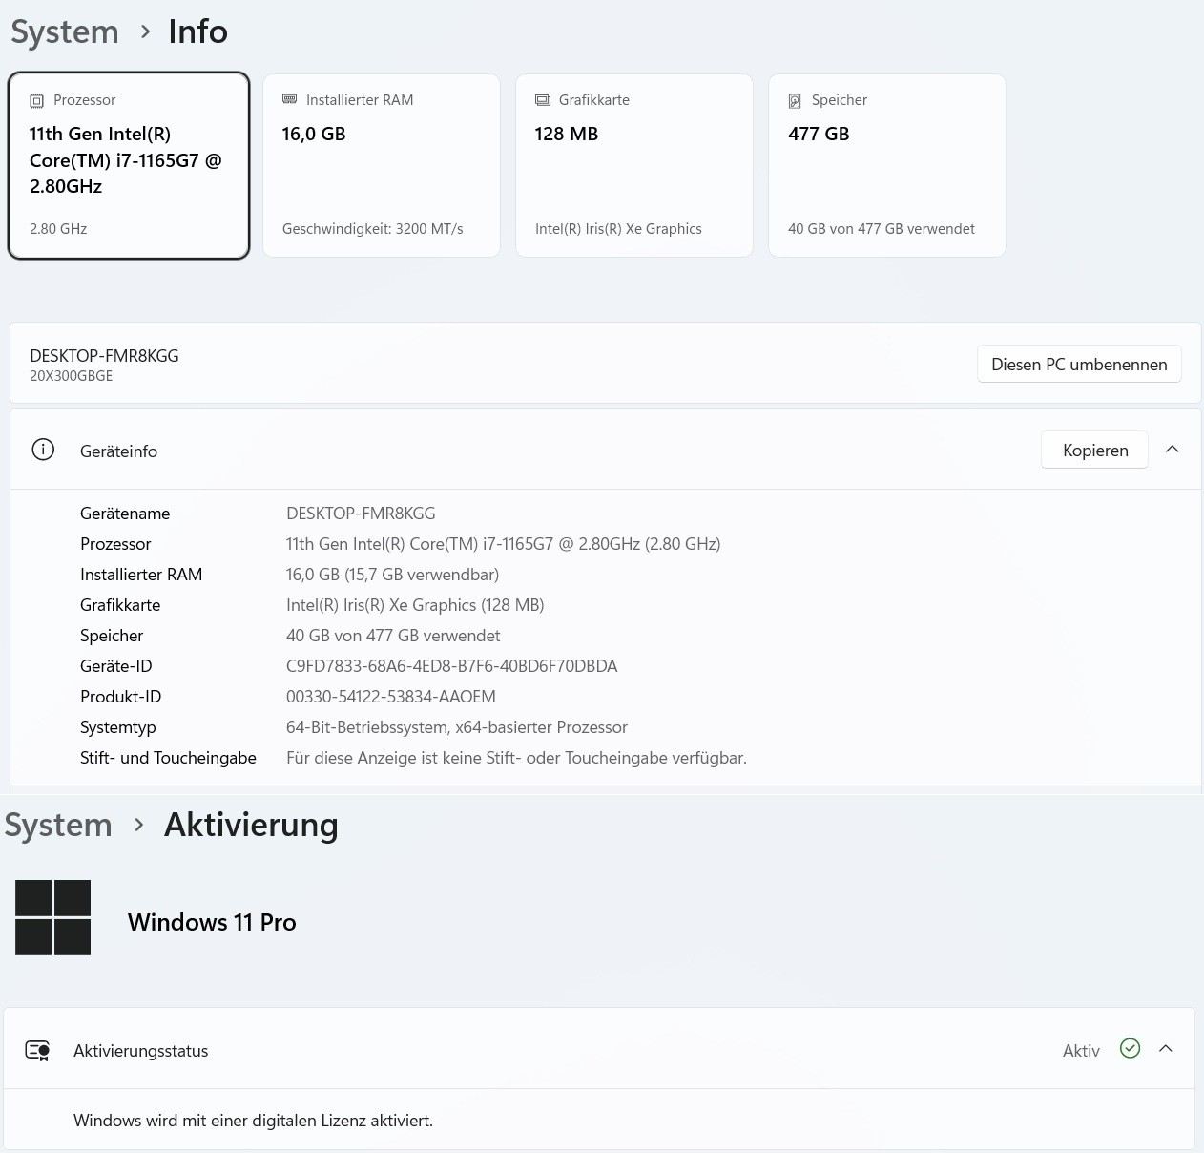Screen dimensions: 1204x1153
Task: Click the Produkt-ID label
Action: pos(121,697)
